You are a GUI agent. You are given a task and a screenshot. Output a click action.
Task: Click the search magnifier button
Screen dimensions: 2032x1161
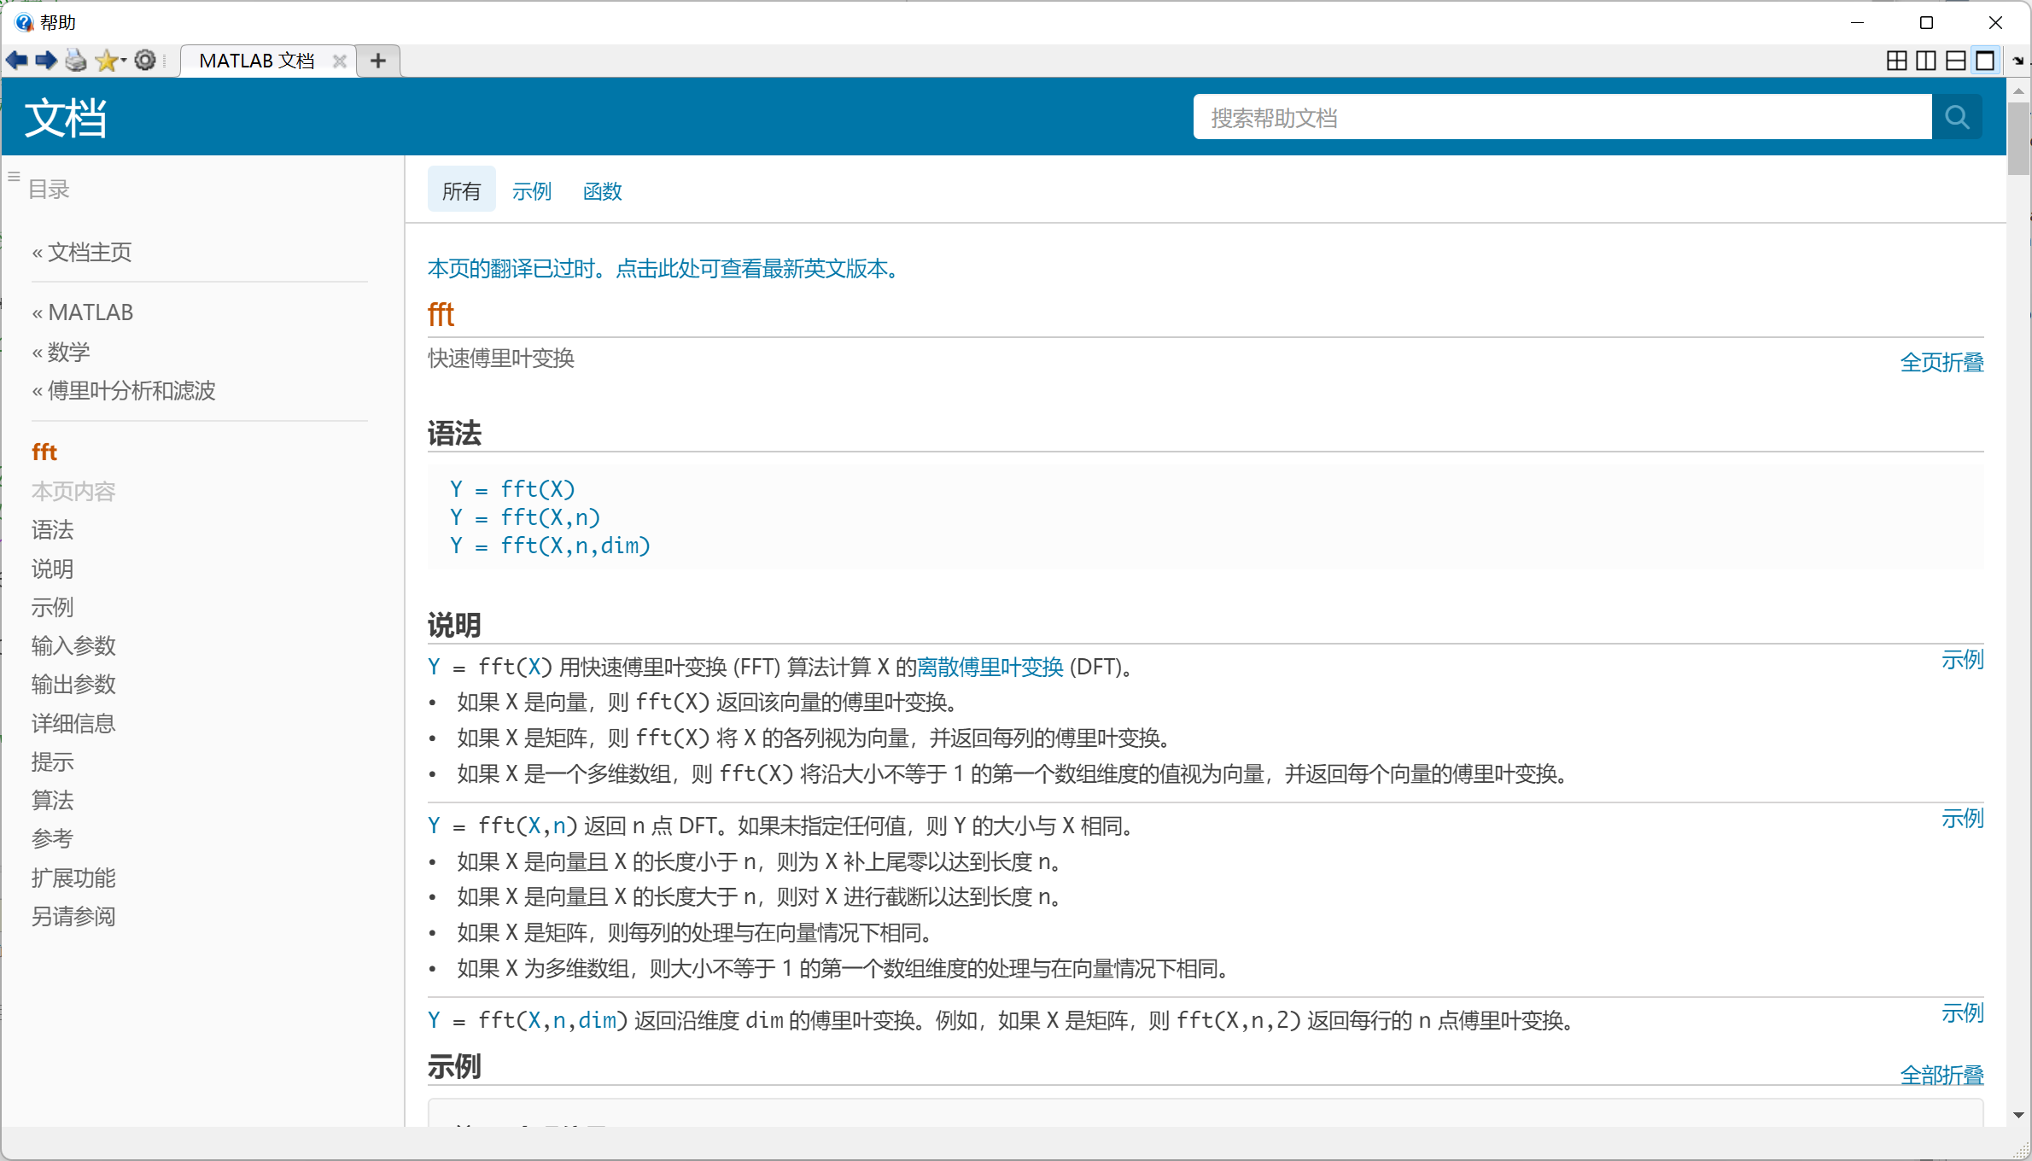tap(1957, 117)
